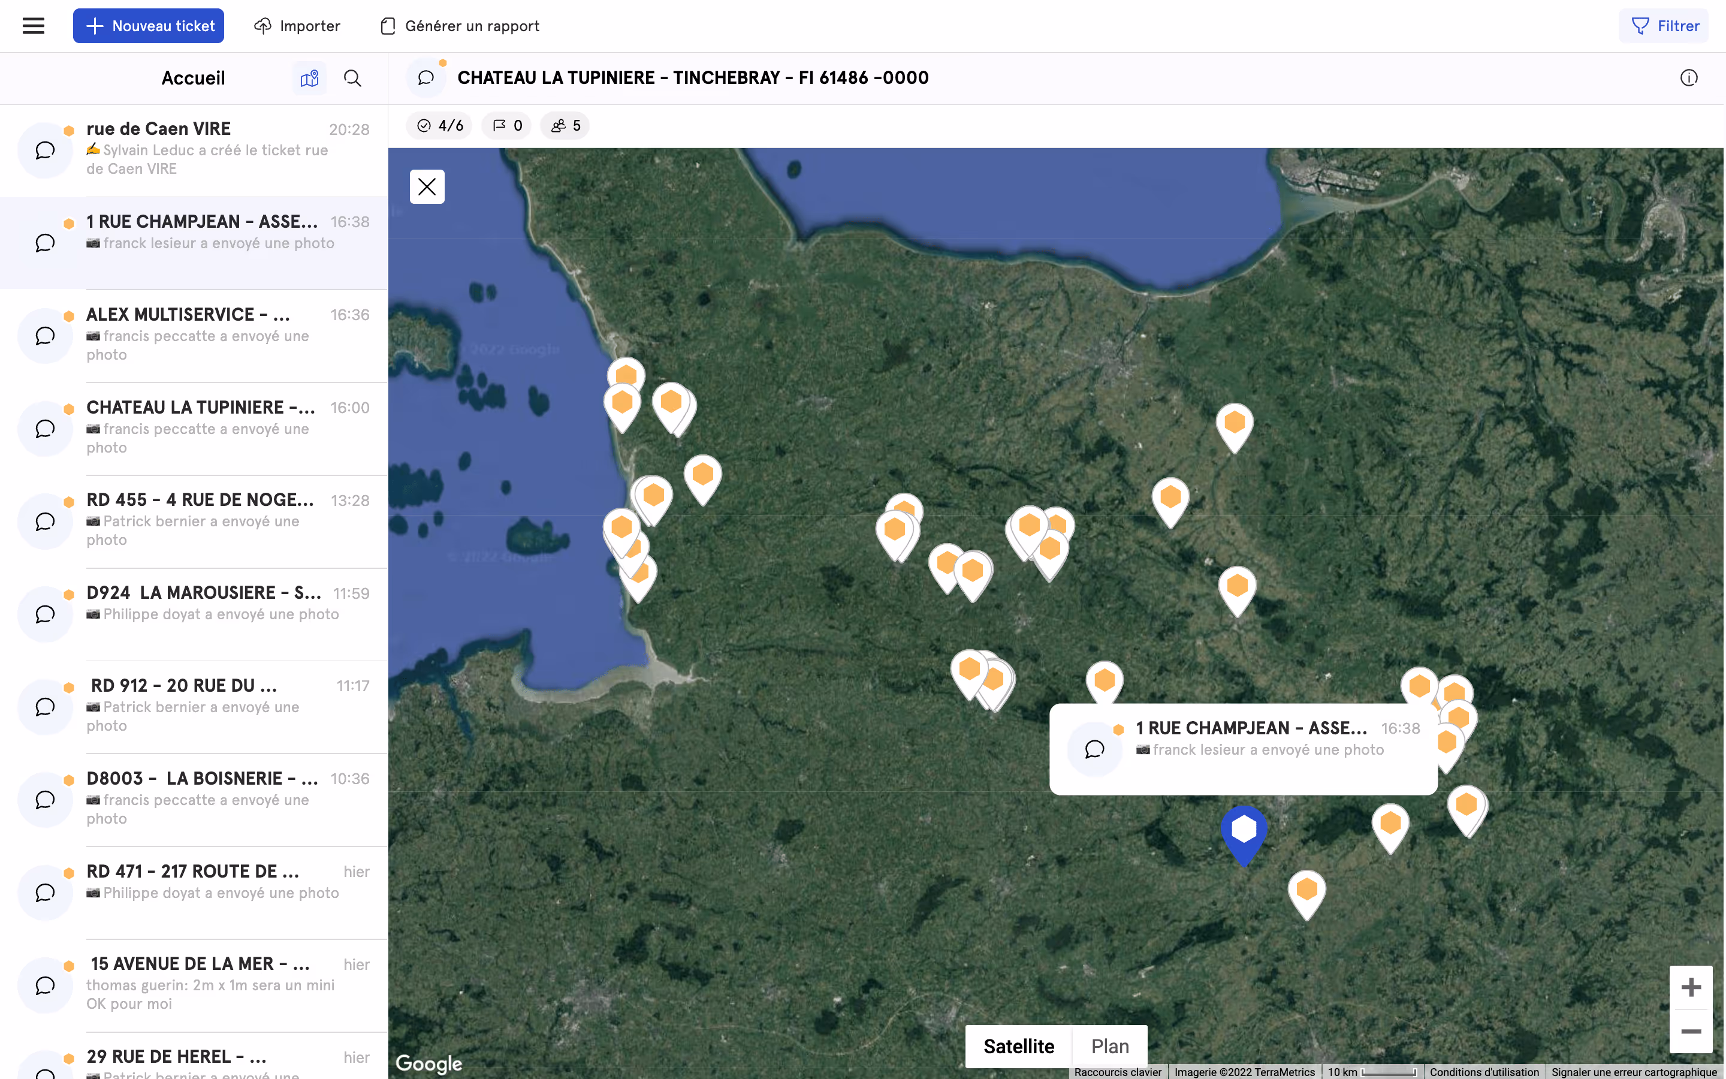Open the 4/6 tasks completed badge

click(439, 126)
